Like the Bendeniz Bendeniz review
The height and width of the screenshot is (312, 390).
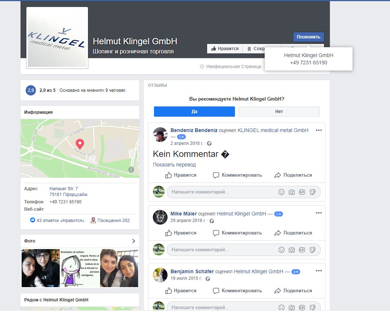(x=181, y=175)
